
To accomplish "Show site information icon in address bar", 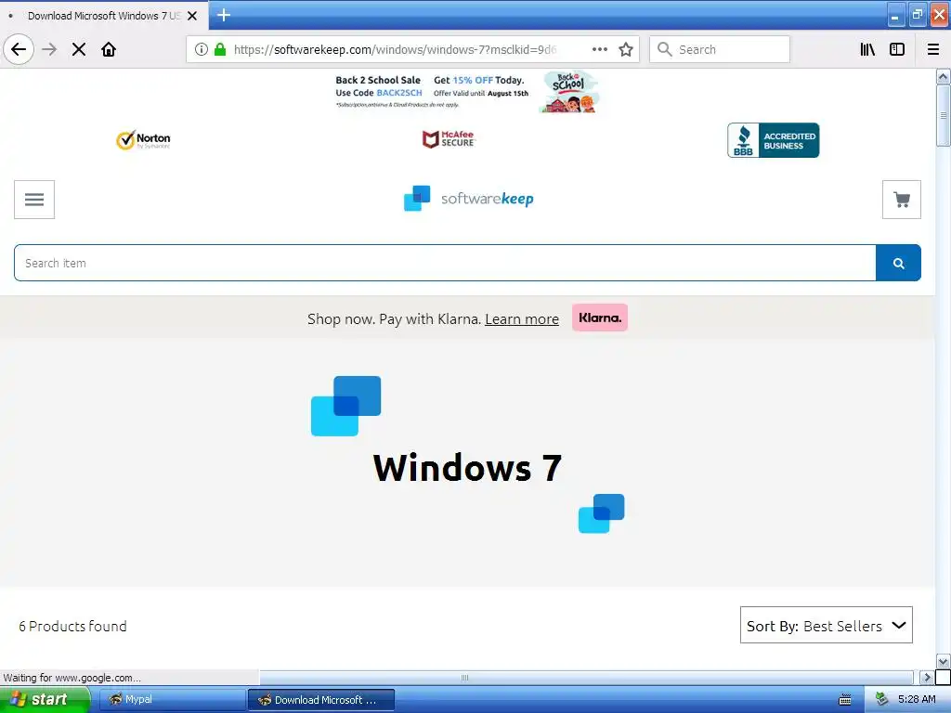I will (202, 50).
